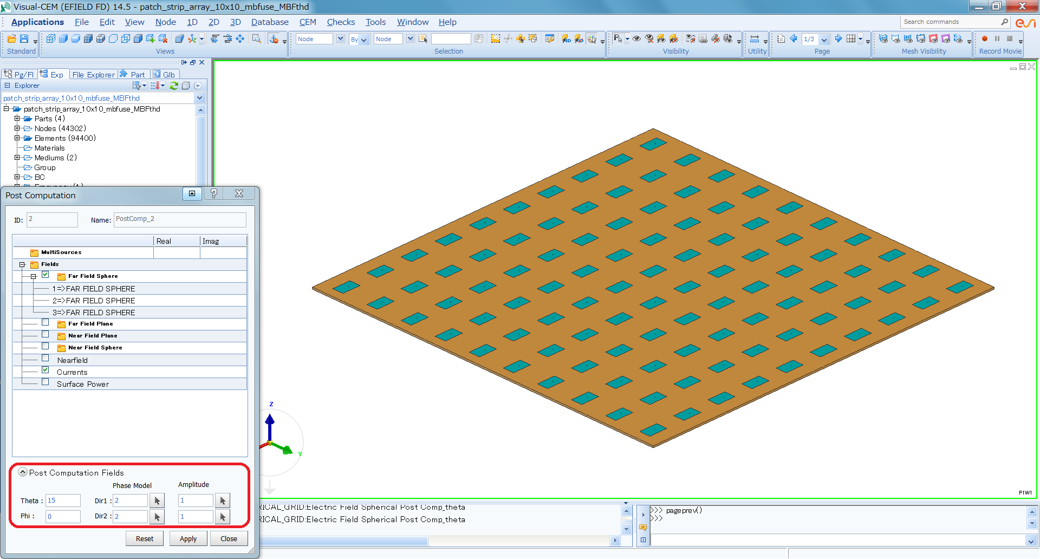Collapse the Fields tree in Post Computation

click(x=22, y=265)
